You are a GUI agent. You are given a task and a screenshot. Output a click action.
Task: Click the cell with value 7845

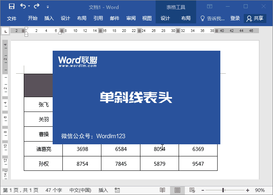(121, 163)
